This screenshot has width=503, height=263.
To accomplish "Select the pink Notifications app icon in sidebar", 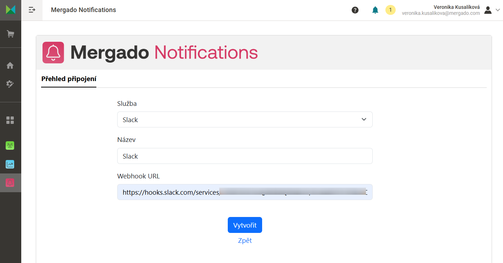I will pos(10,183).
